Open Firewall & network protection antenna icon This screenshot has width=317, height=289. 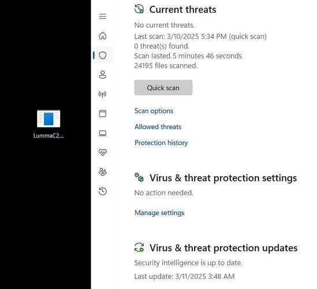(x=103, y=94)
